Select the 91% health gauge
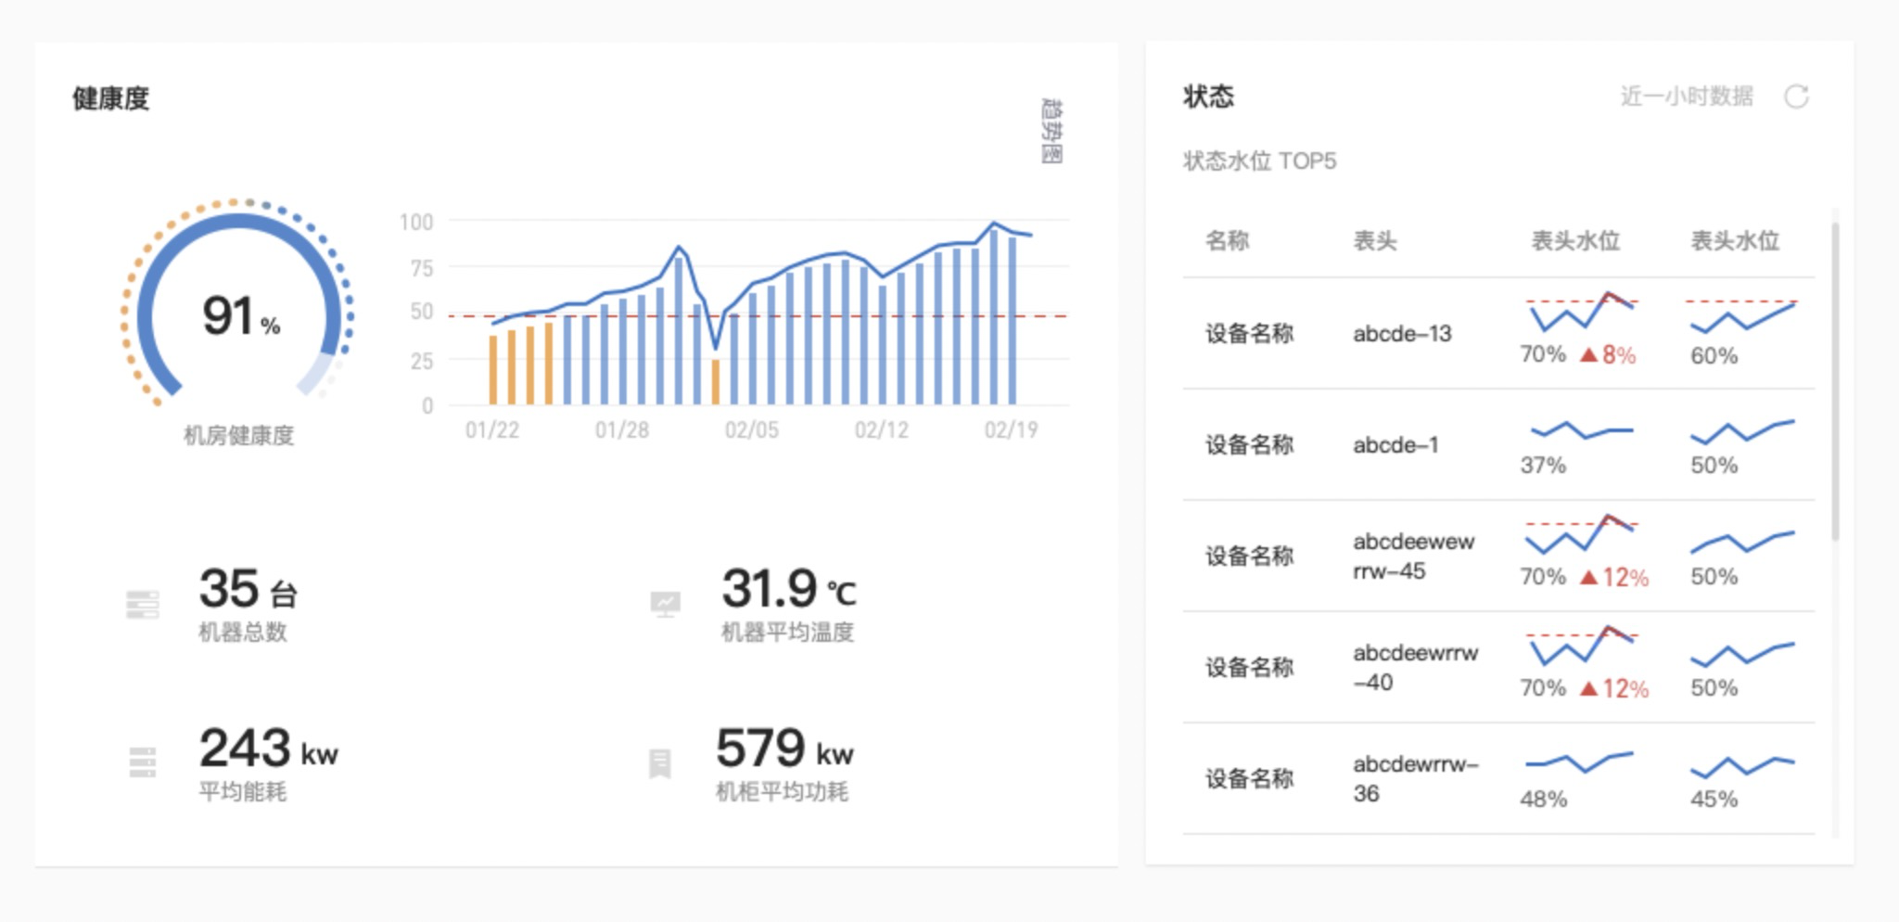Screen dimensions: 1899x922 pyautogui.click(x=238, y=304)
